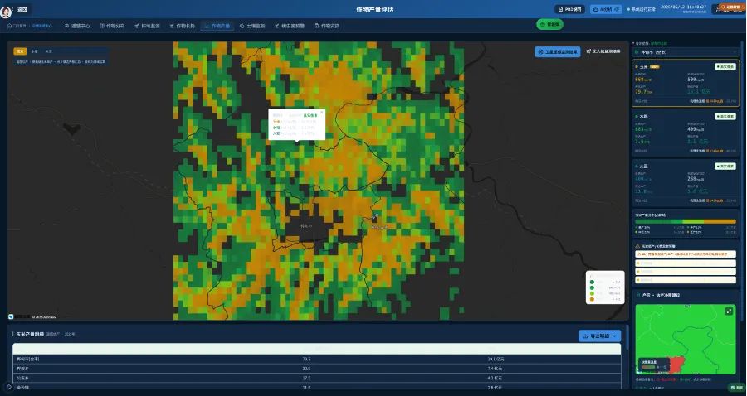Click the 土壤监测 icon in navigation bar
This screenshot has height=396, width=747.
242,26
